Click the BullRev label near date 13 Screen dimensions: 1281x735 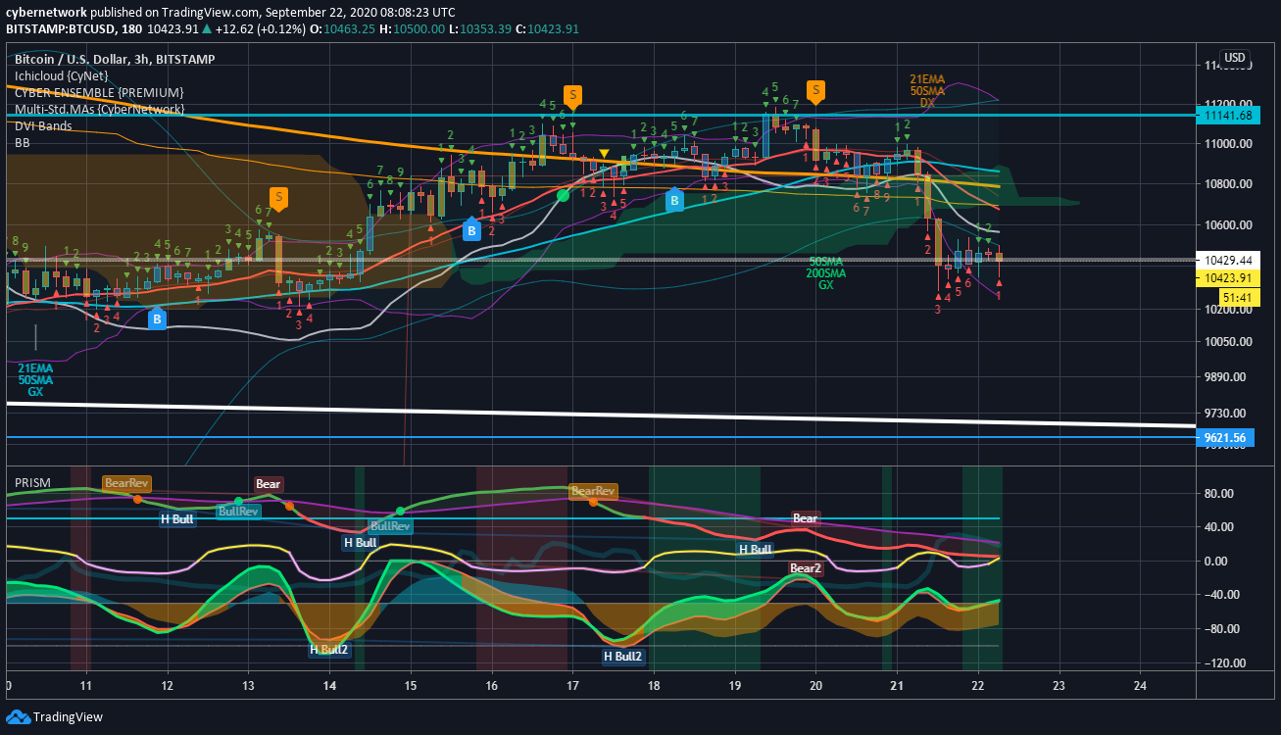coord(238,512)
